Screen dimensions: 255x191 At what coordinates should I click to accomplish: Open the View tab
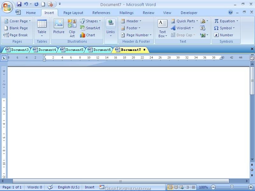pos(167,13)
